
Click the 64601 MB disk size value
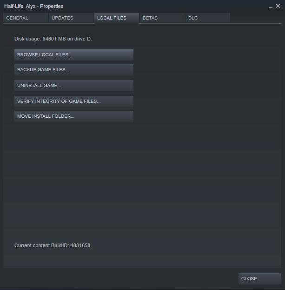(54, 39)
